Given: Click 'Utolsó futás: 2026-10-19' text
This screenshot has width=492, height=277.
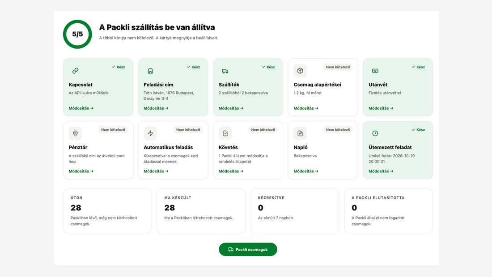Looking at the screenshot, I should click(392, 156).
